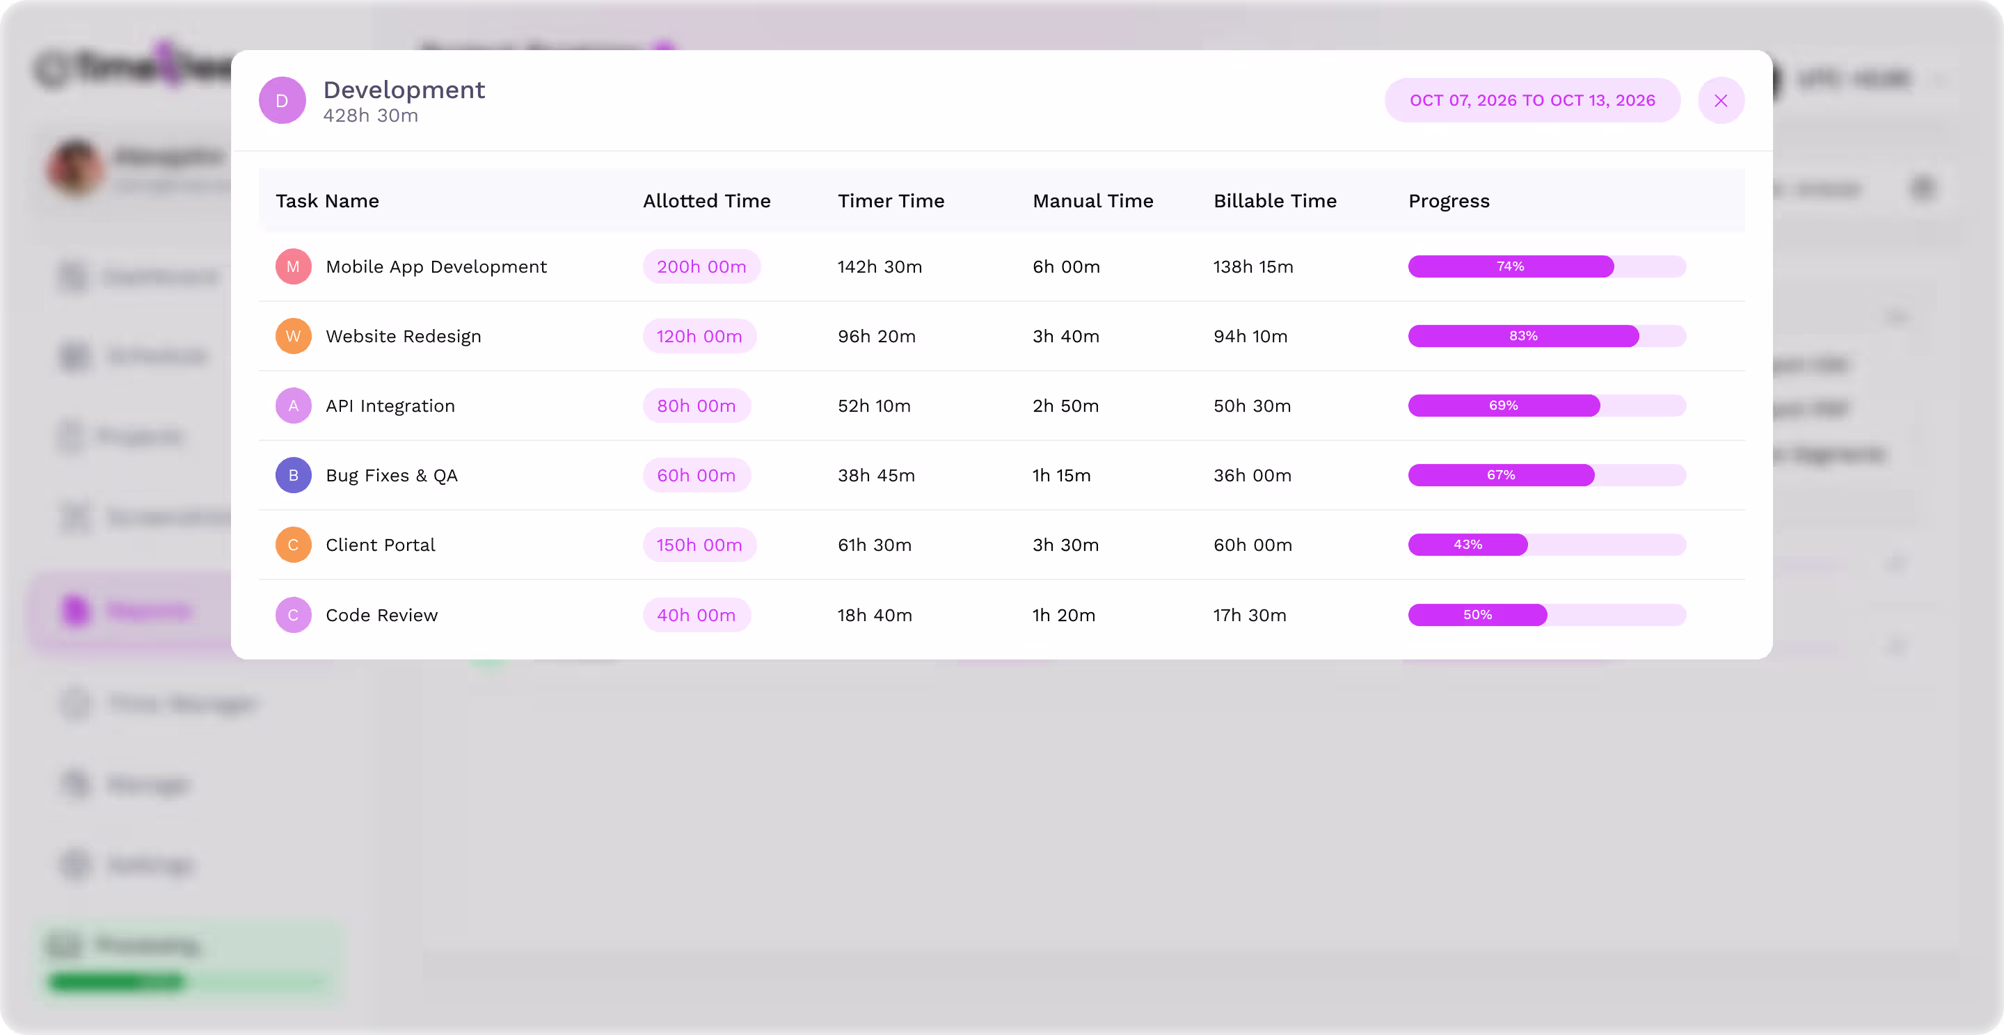The width and height of the screenshot is (2004, 1035).
Task: Click the 120h 00m allotted time badge
Action: pos(699,336)
